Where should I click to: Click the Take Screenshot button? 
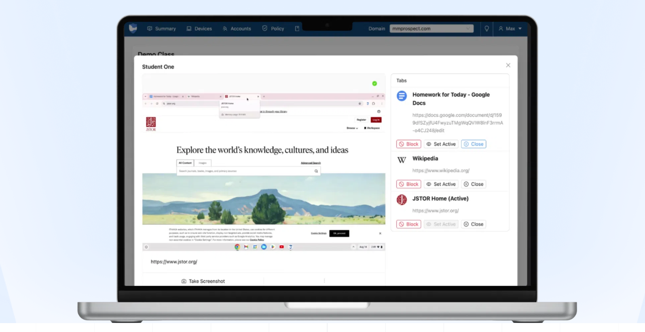point(203,281)
